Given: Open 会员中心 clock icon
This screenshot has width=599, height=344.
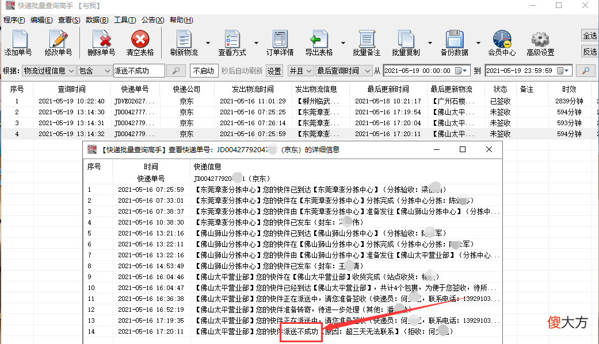Looking at the screenshot, I should tap(502, 42).
